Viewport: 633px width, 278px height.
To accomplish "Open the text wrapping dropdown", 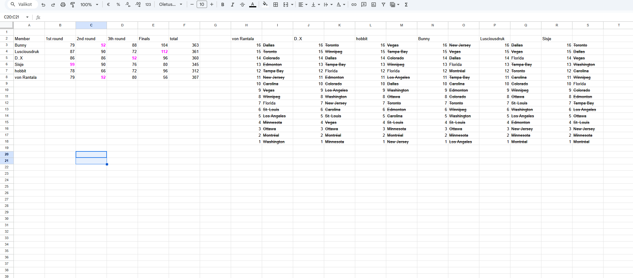I will [x=328, y=5].
